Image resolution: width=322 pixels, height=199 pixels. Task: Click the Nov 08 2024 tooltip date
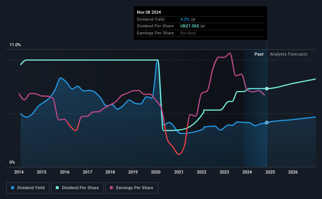pyautogui.click(x=149, y=12)
